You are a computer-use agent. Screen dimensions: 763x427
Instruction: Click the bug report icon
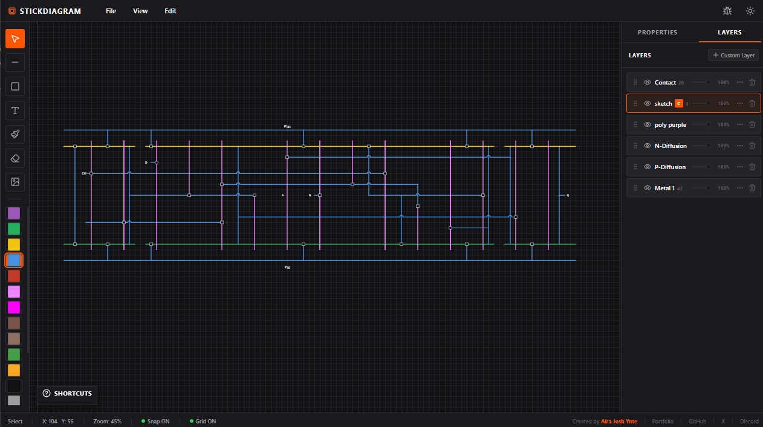click(727, 11)
